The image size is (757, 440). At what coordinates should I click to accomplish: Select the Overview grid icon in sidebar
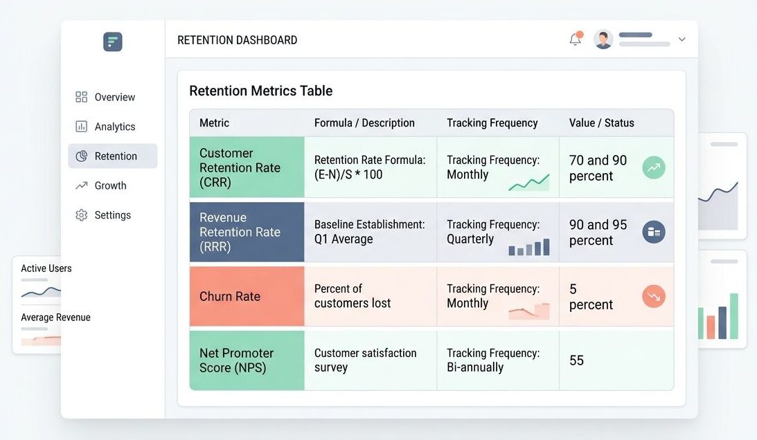pyautogui.click(x=80, y=97)
